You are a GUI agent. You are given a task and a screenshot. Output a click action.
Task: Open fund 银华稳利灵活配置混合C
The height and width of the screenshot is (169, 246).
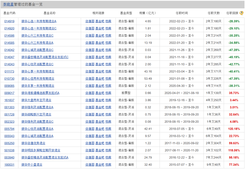coord(37,122)
